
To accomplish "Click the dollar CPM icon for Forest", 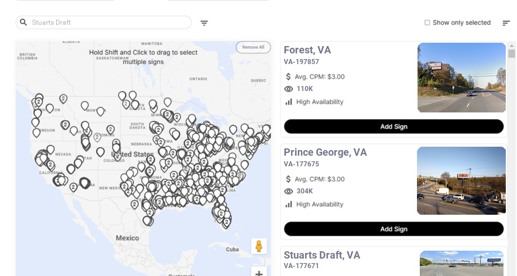I will click(x=288, y=76).
